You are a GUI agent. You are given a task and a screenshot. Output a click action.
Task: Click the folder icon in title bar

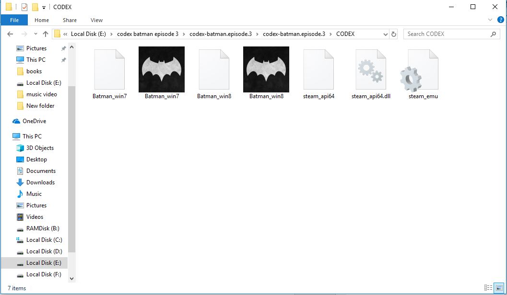(9, 7)
